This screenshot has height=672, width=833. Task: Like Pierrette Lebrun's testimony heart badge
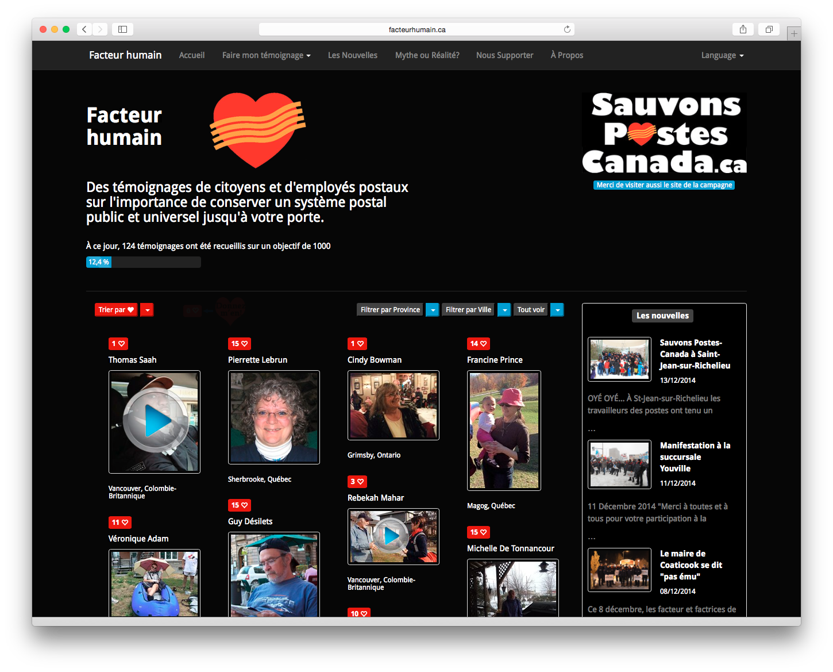click(240, 344)
